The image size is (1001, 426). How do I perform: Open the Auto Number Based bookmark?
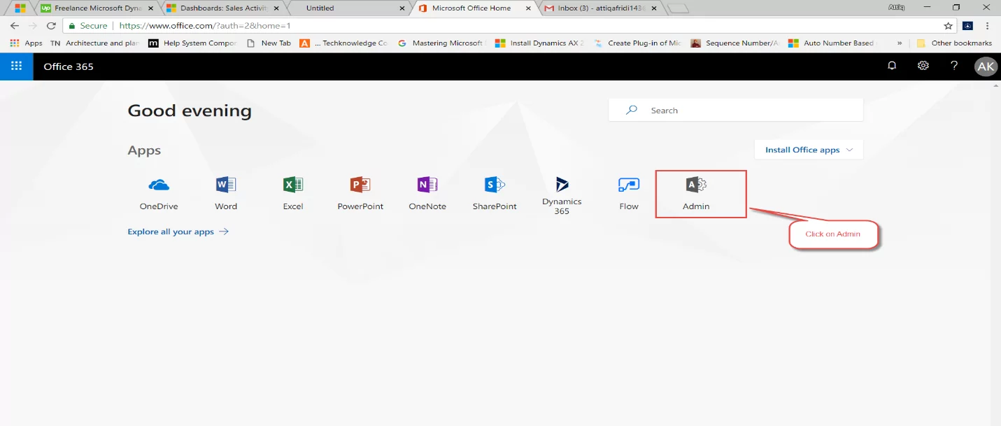832,43
